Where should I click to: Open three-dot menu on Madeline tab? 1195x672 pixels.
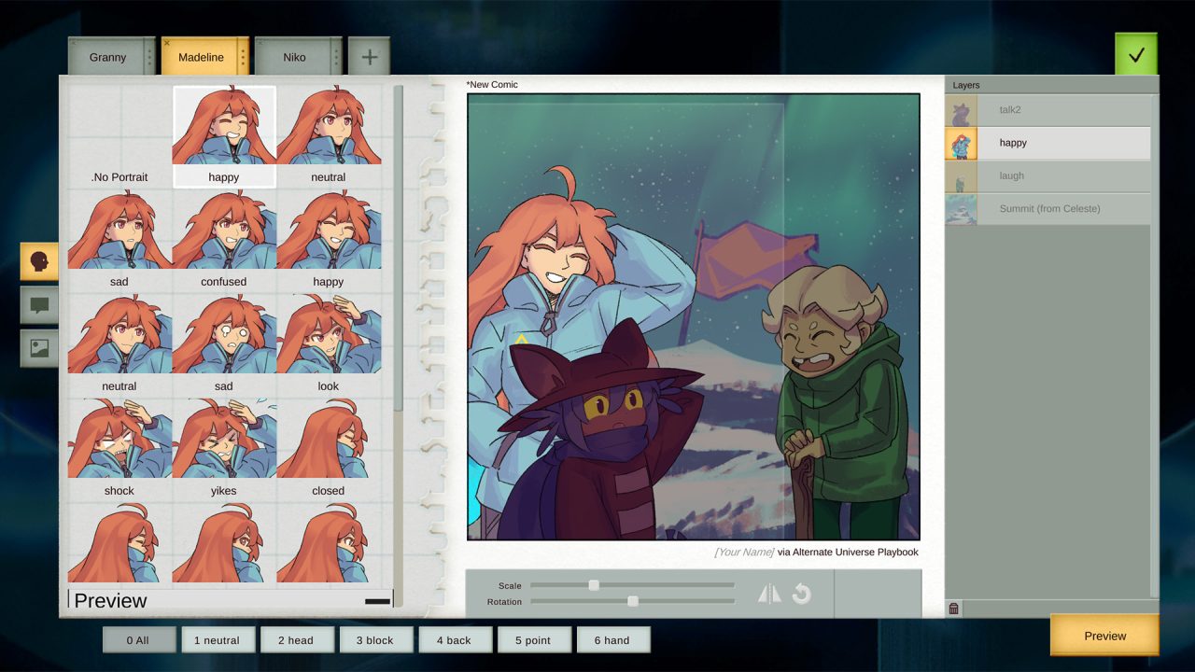coord(243,58)
